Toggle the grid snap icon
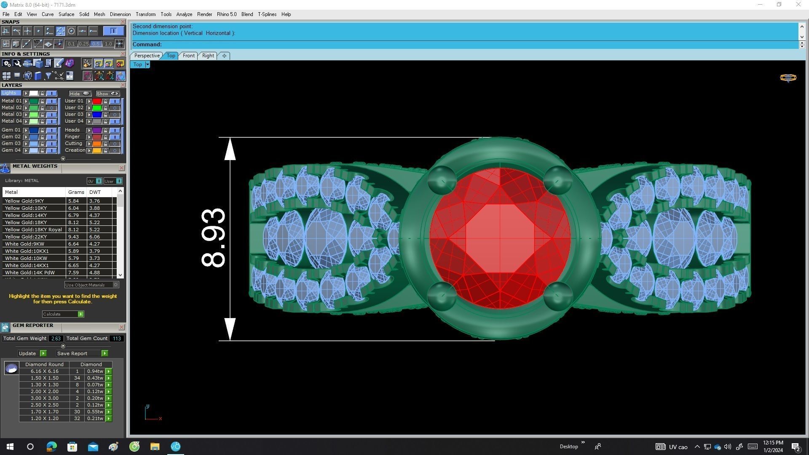 120,44
